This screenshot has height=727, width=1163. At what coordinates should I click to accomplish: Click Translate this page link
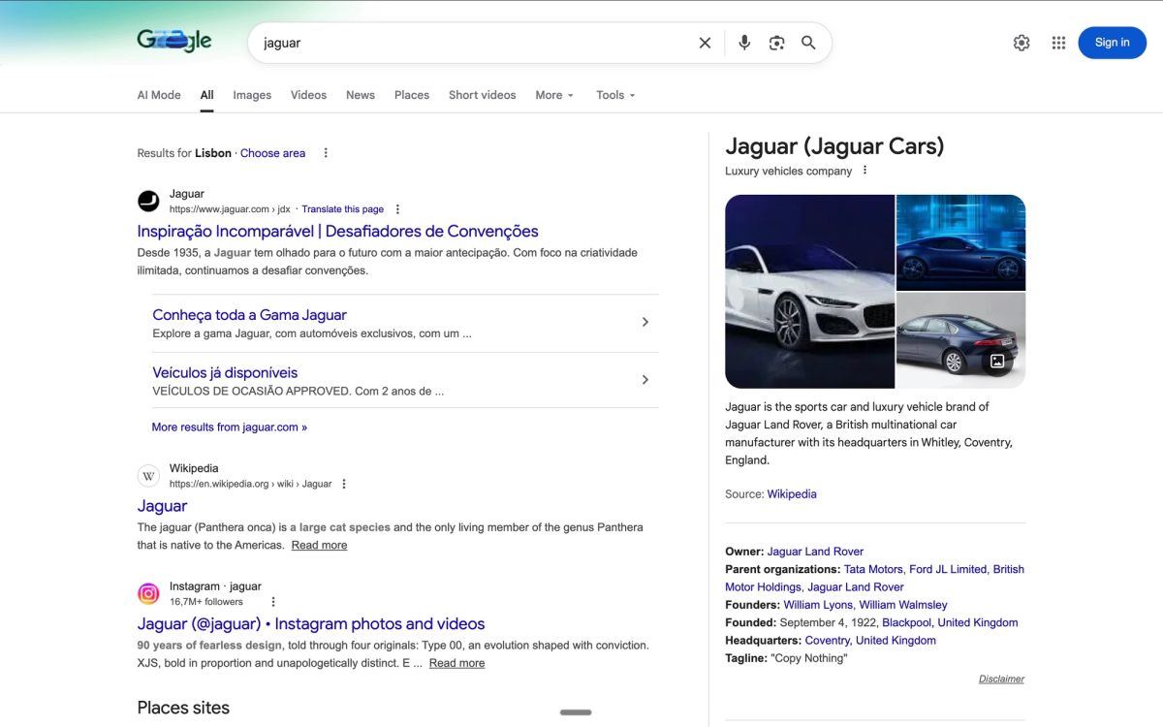(x=342, y=209)
